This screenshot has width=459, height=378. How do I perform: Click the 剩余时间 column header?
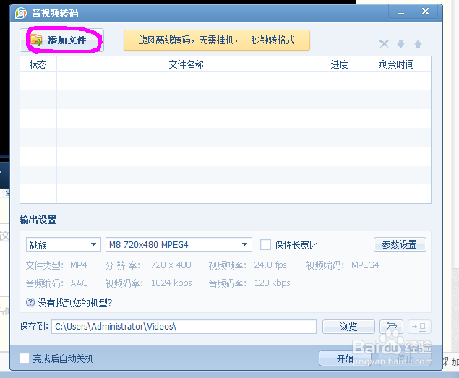click(397, 64)
